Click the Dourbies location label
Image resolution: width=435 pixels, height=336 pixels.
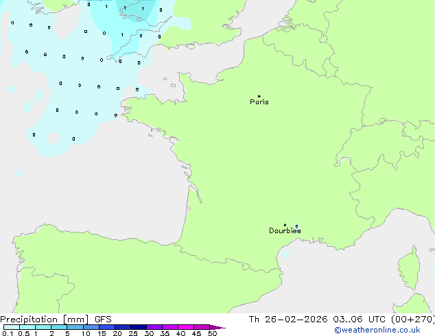tap(285, 230)
